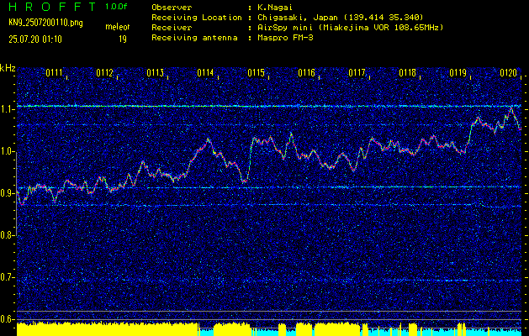Click the kHz axis unit label

[x=8, y=68]
